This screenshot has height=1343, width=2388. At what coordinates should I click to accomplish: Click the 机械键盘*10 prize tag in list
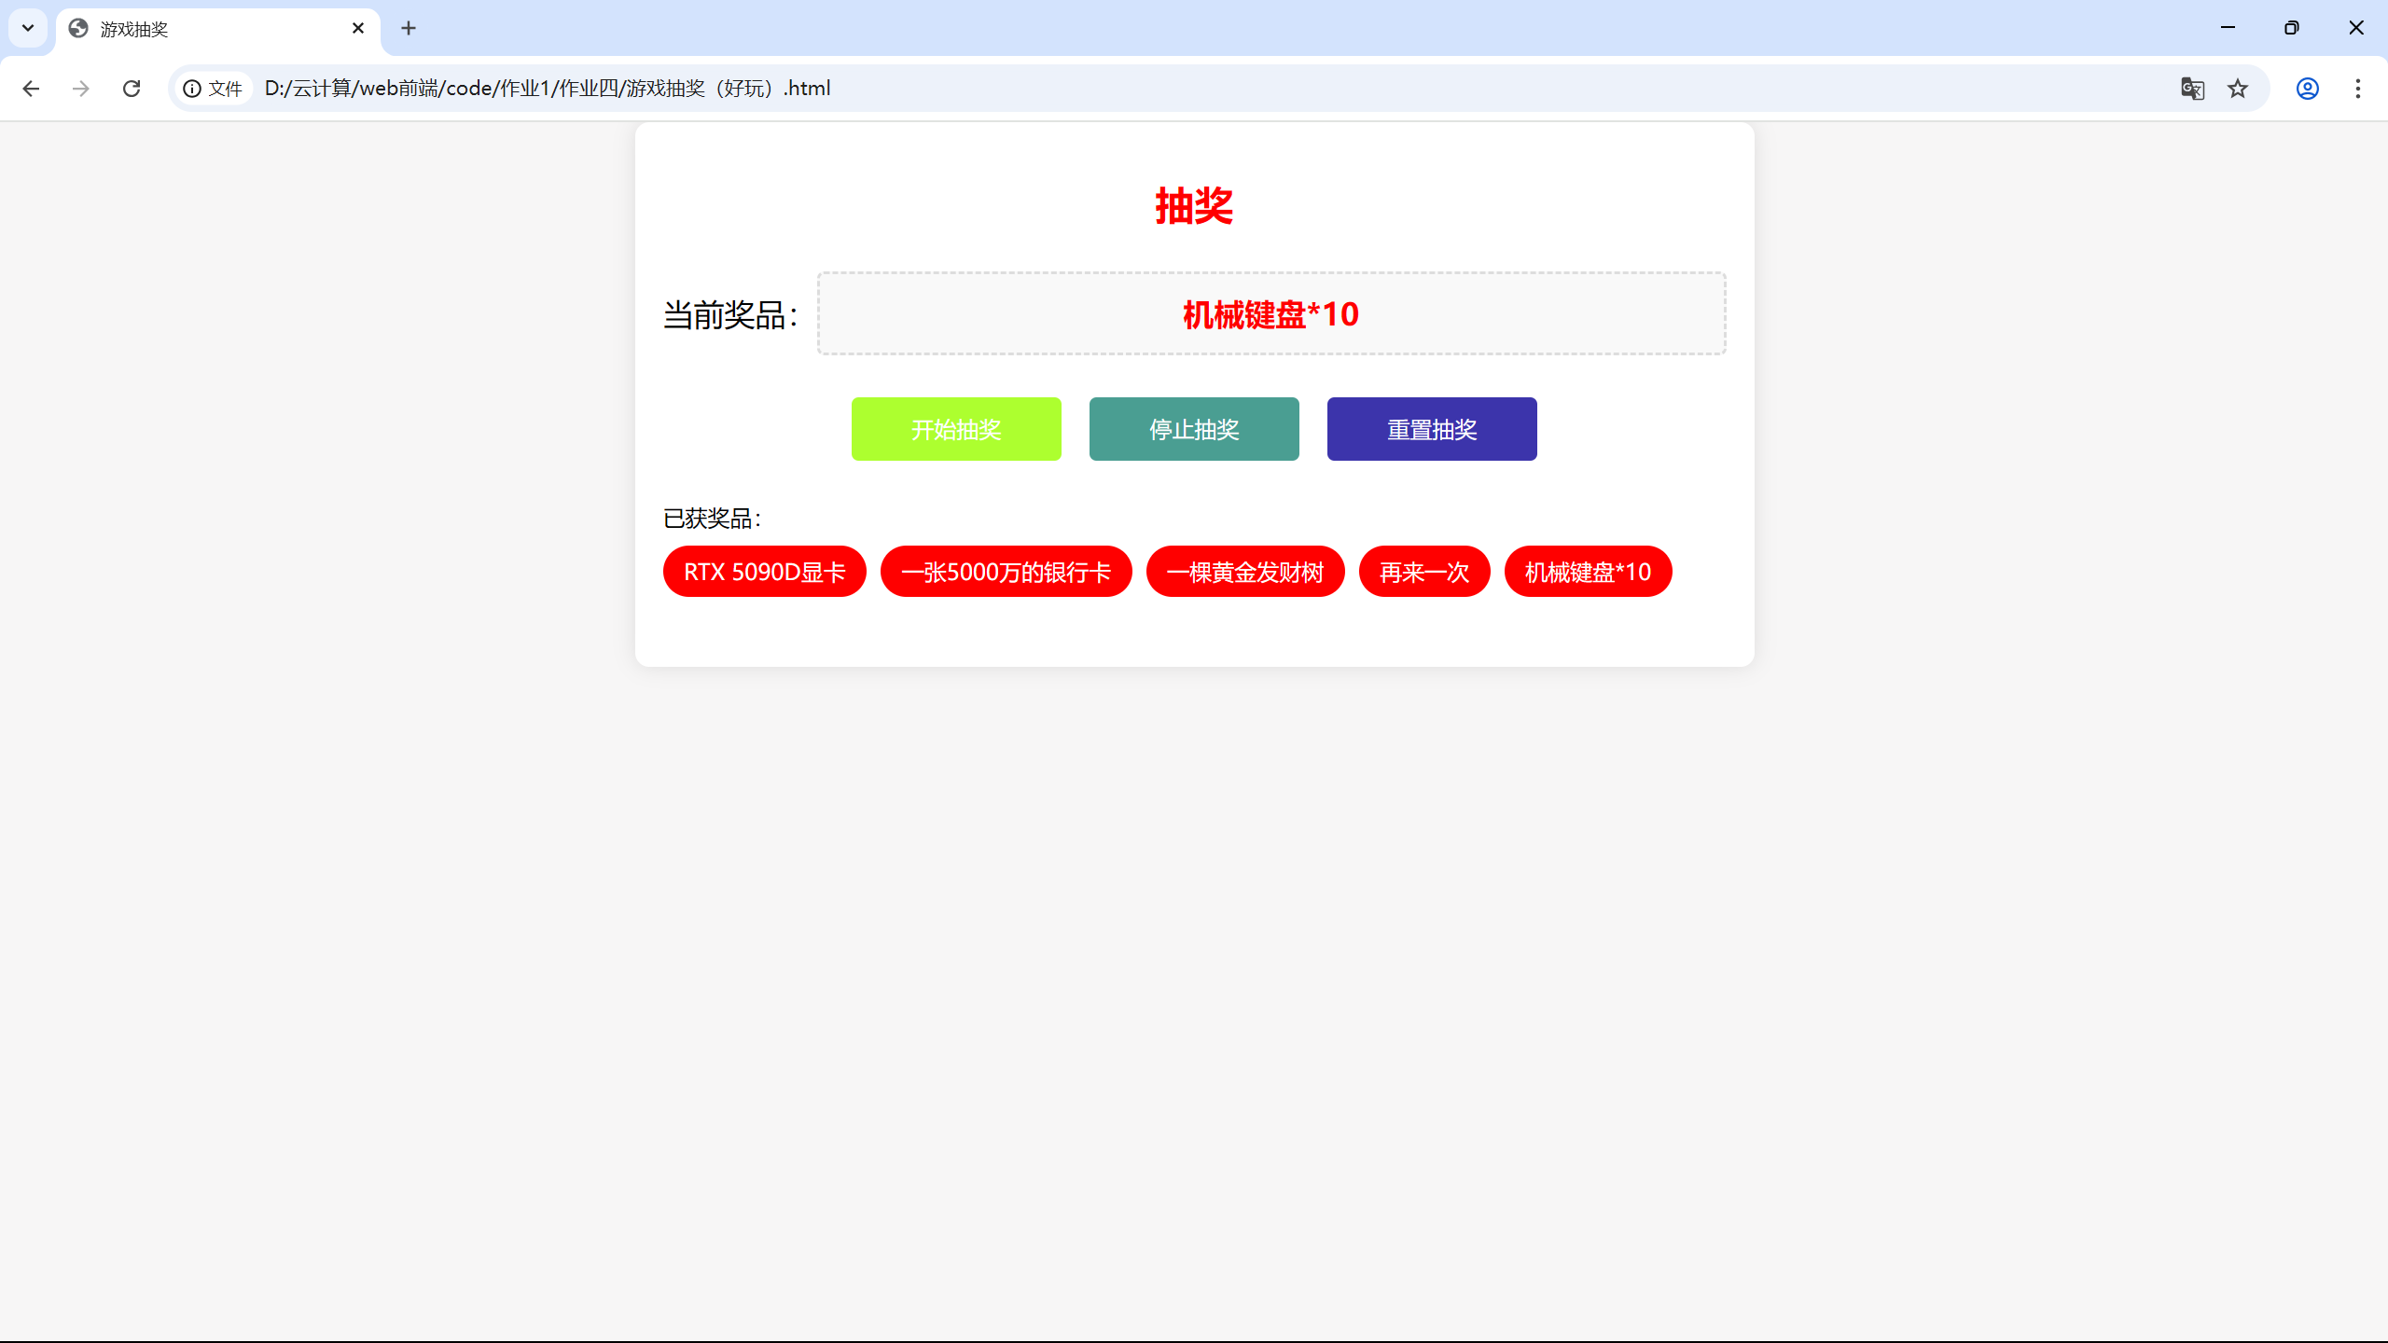click(1589, 572)
